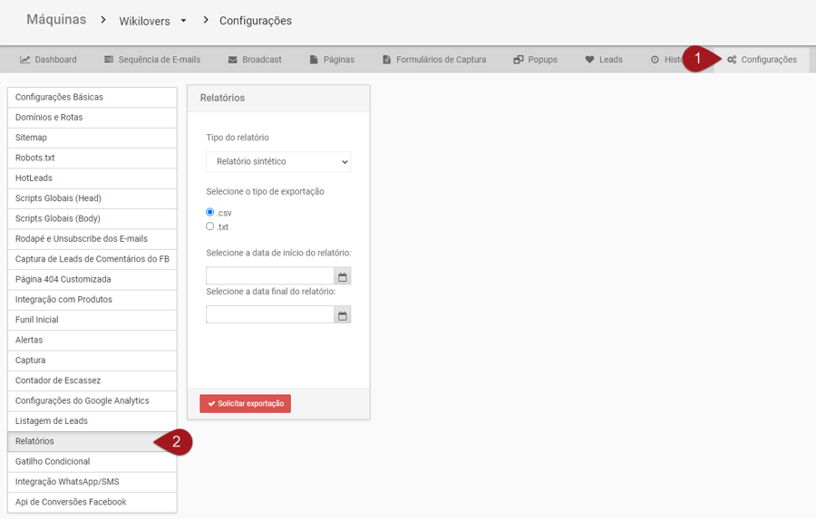
Task: Open calendar for report end date
Action: [x=342, y=315]
